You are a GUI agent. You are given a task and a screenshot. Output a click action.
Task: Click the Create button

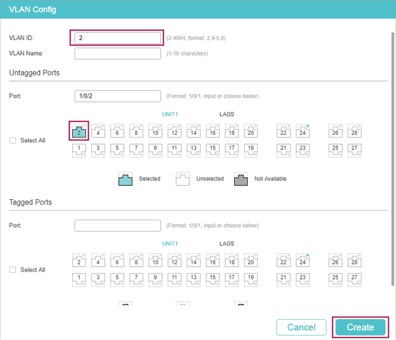[360, 327]
